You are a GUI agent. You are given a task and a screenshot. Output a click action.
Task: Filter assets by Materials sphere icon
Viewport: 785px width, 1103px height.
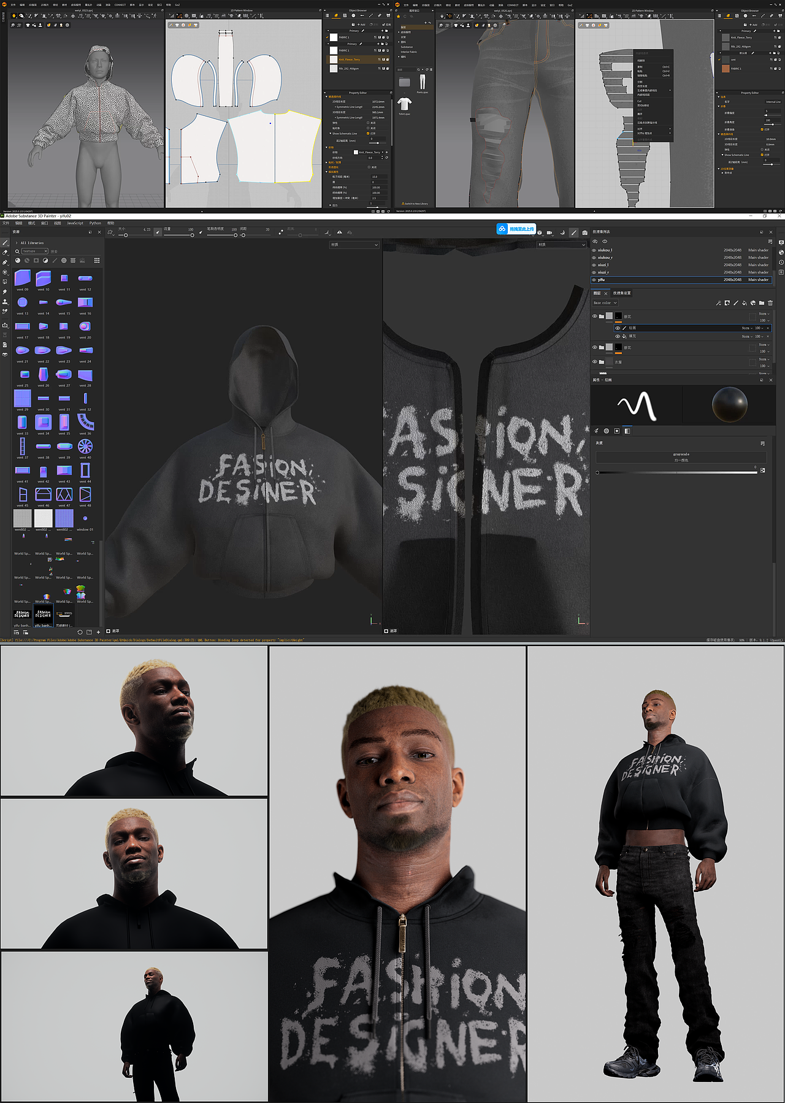click(18, 261)
